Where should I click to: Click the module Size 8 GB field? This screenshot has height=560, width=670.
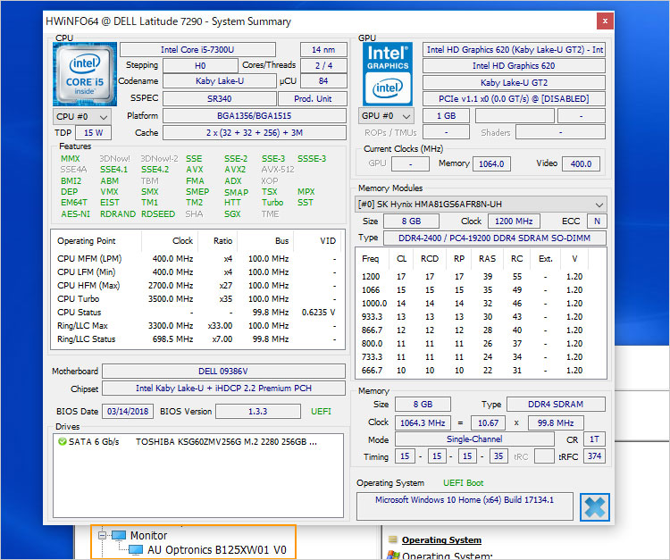[x=411, y=221]
